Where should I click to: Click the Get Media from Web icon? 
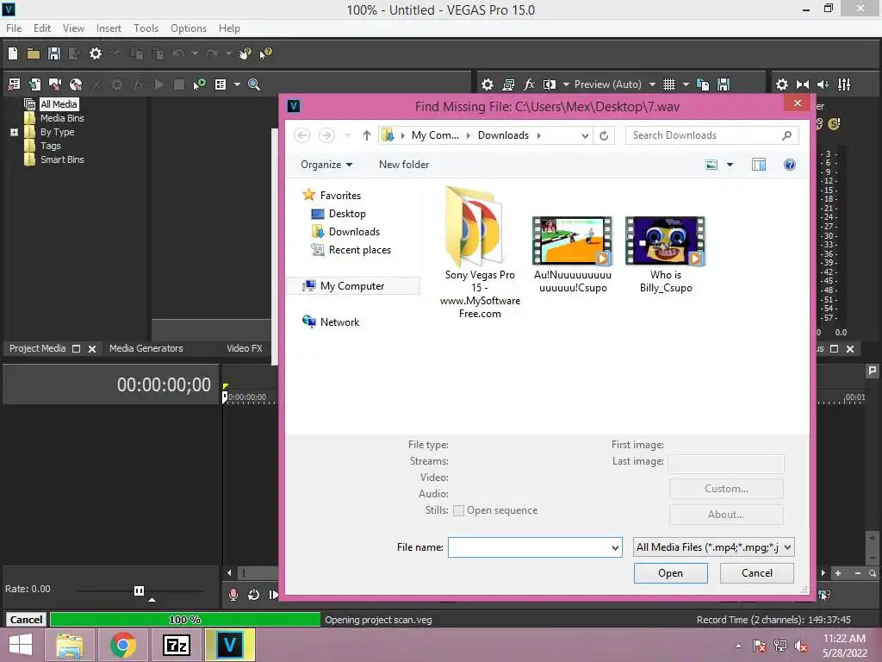[x=76, y=84]
